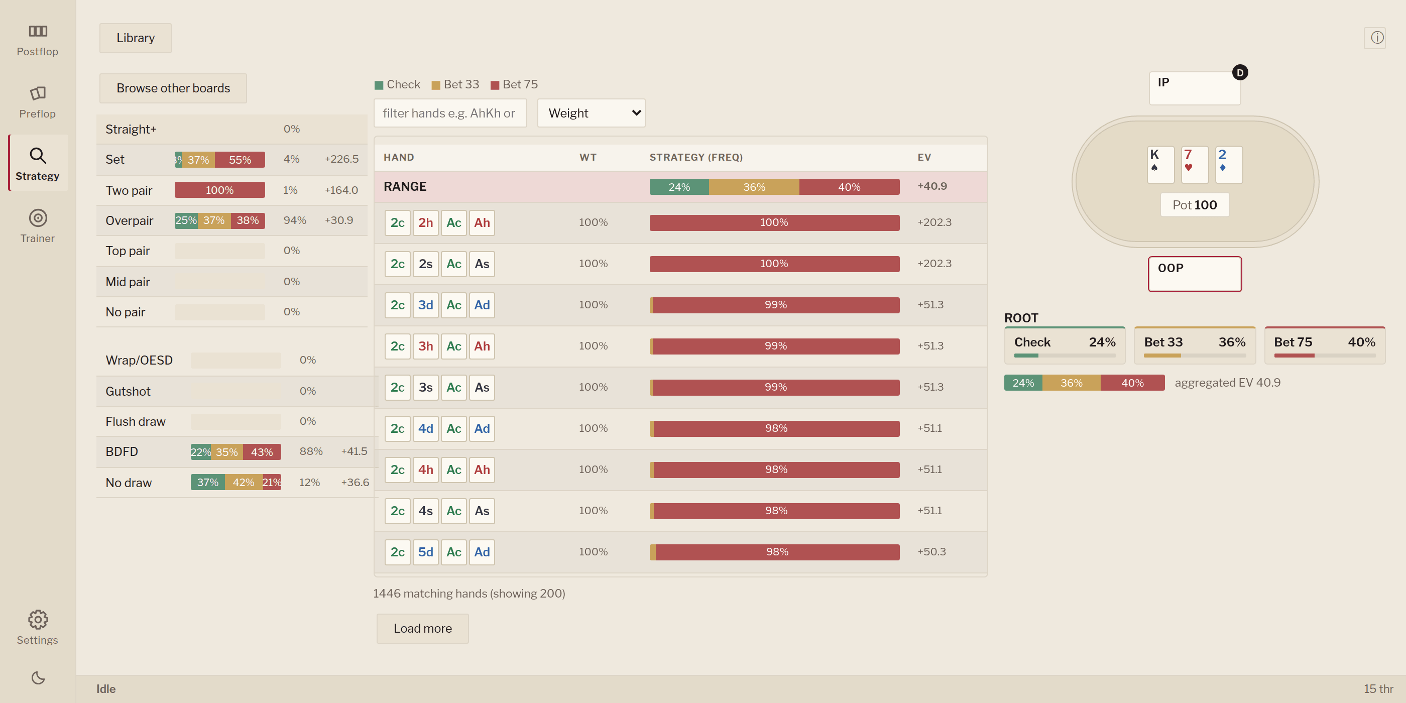Click the Check legend green swatch
This screenshot has height=703, width=1406.
(379, 85)
